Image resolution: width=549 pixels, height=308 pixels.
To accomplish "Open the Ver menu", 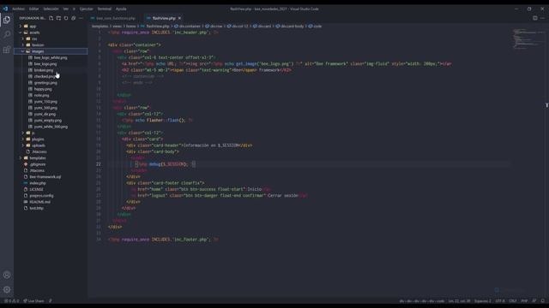I will (66, 9).
